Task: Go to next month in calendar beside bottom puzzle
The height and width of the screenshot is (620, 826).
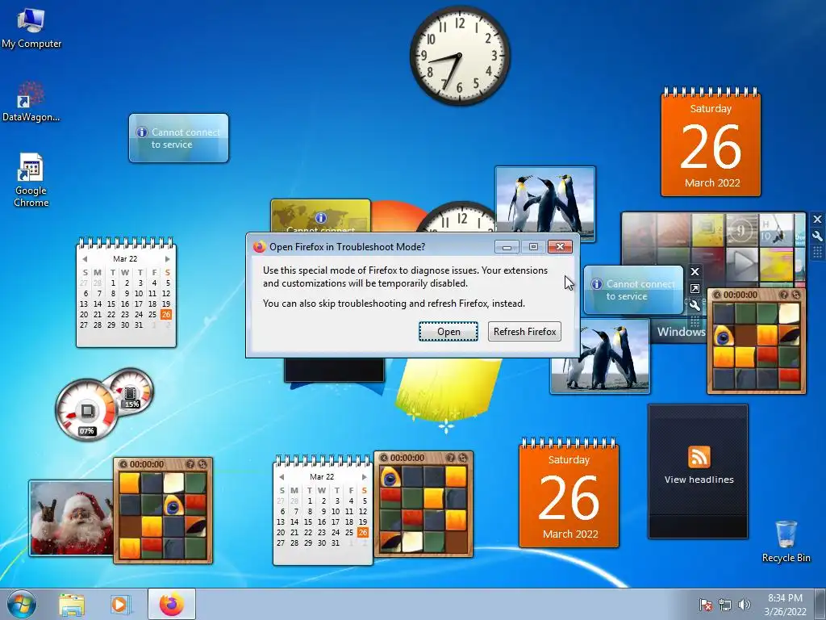Action: [364, 476]
